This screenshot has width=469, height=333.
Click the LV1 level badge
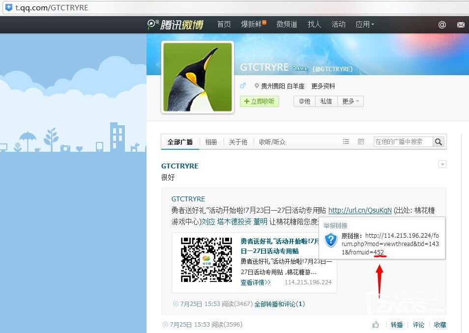point(299,68)
